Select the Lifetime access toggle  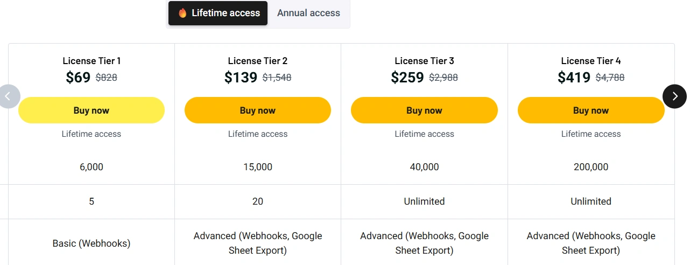click(x=218, y=13)
